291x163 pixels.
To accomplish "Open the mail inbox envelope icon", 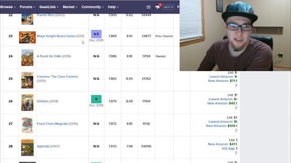I will point(148,7).
